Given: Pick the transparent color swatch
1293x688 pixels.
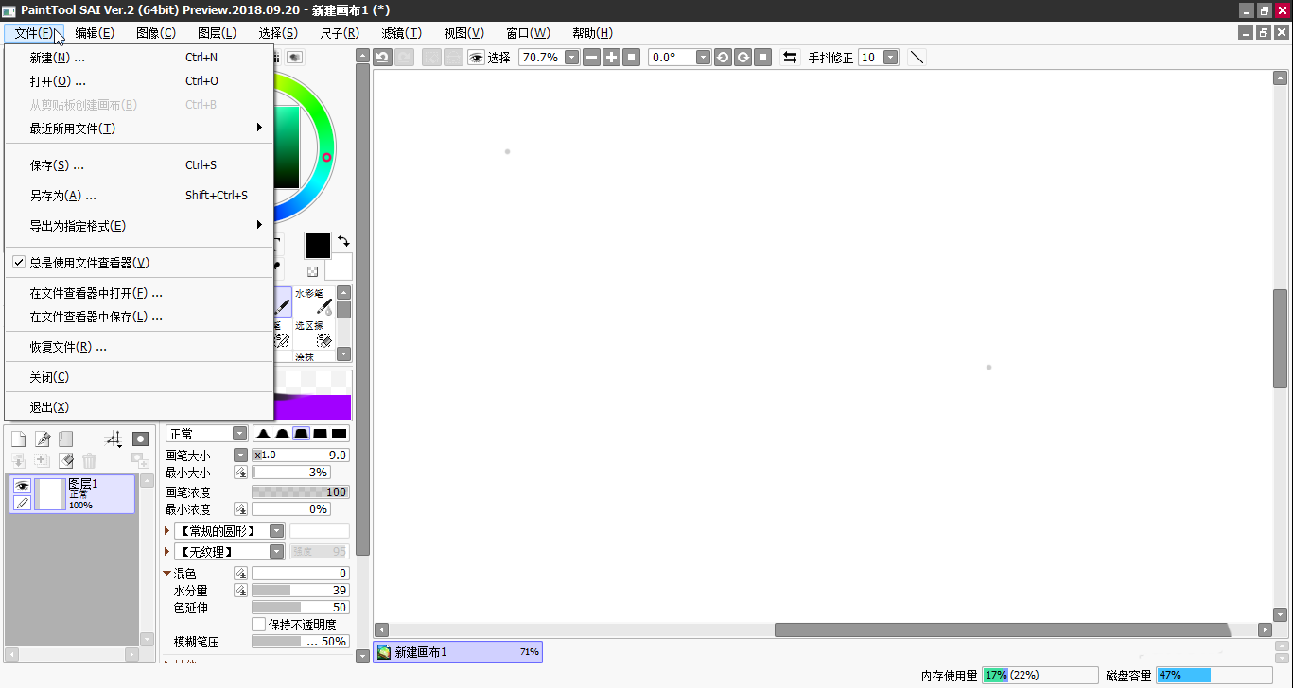Looking at the screenshot, I should pos(312,272).
